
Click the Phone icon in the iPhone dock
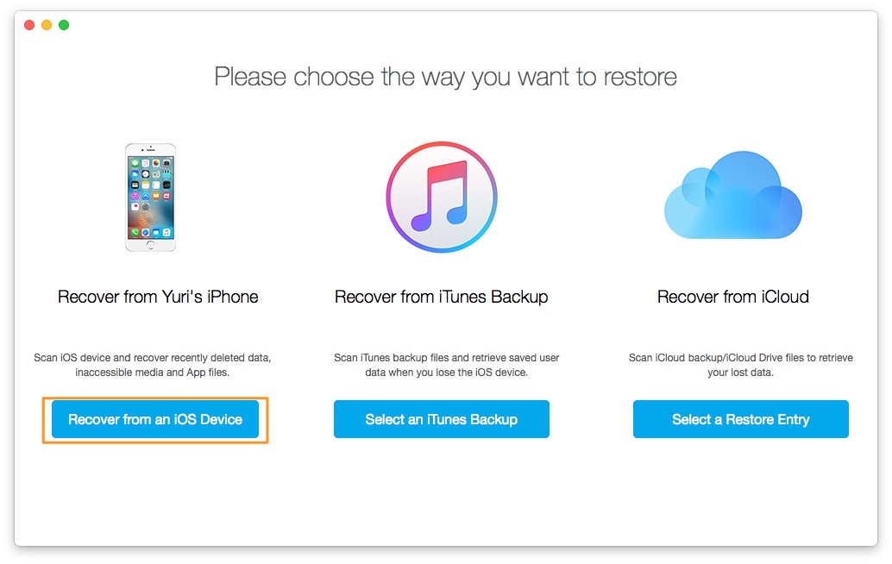[135, 232]
